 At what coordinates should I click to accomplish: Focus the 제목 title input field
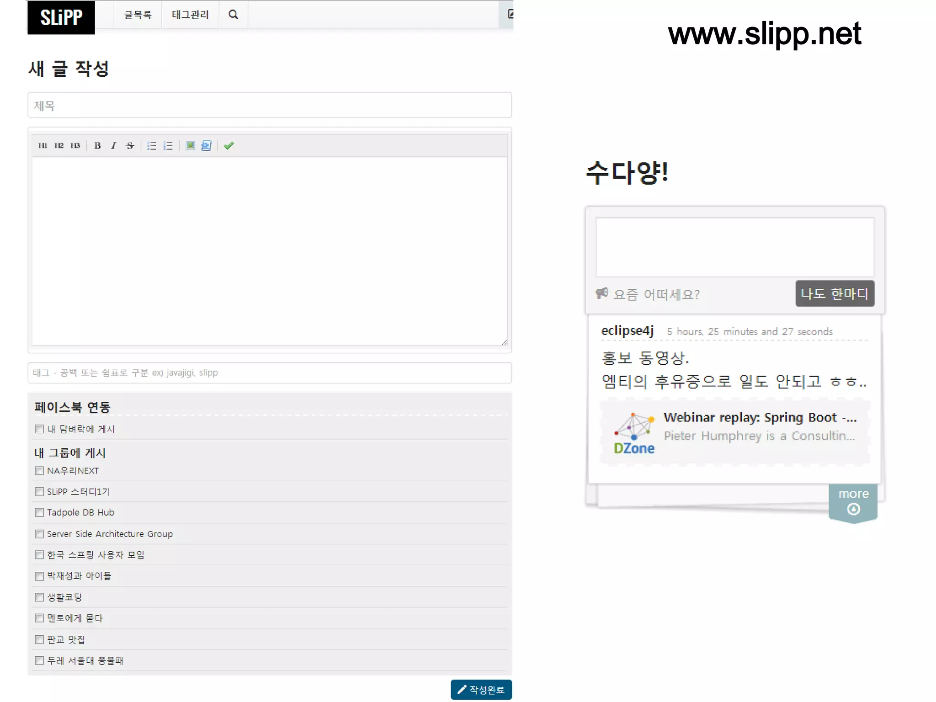[x=270, y=106]
